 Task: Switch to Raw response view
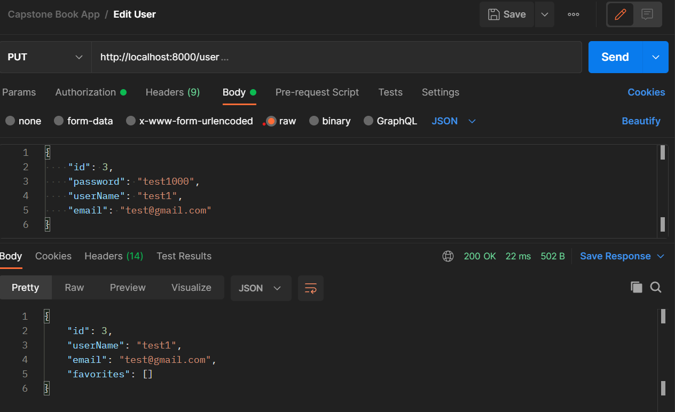pyautogui.click(x=74, y=288)
